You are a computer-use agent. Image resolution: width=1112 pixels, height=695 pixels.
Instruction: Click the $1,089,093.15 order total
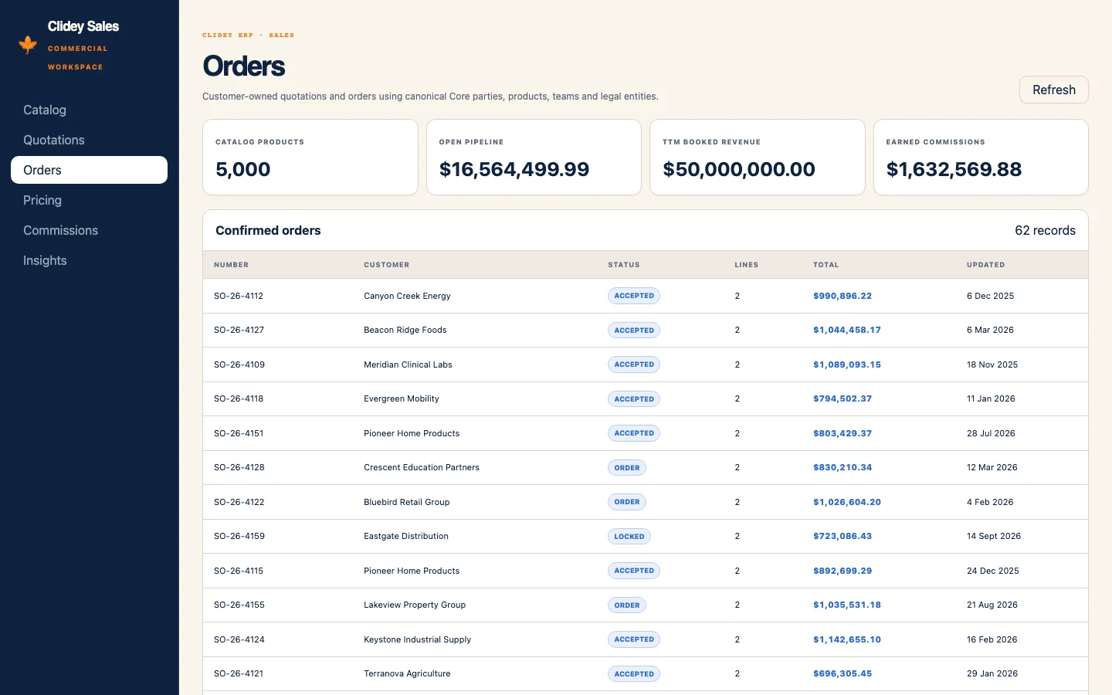tap(846, 364)
